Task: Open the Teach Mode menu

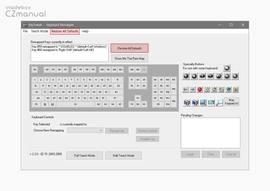Action: [40, 31]
